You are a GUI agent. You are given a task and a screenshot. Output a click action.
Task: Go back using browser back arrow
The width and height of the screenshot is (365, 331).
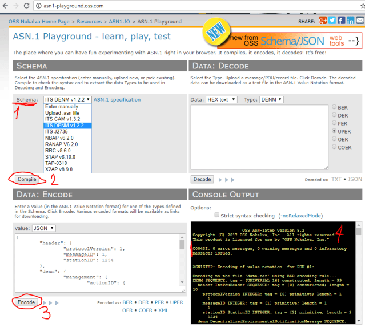(5, 6)
